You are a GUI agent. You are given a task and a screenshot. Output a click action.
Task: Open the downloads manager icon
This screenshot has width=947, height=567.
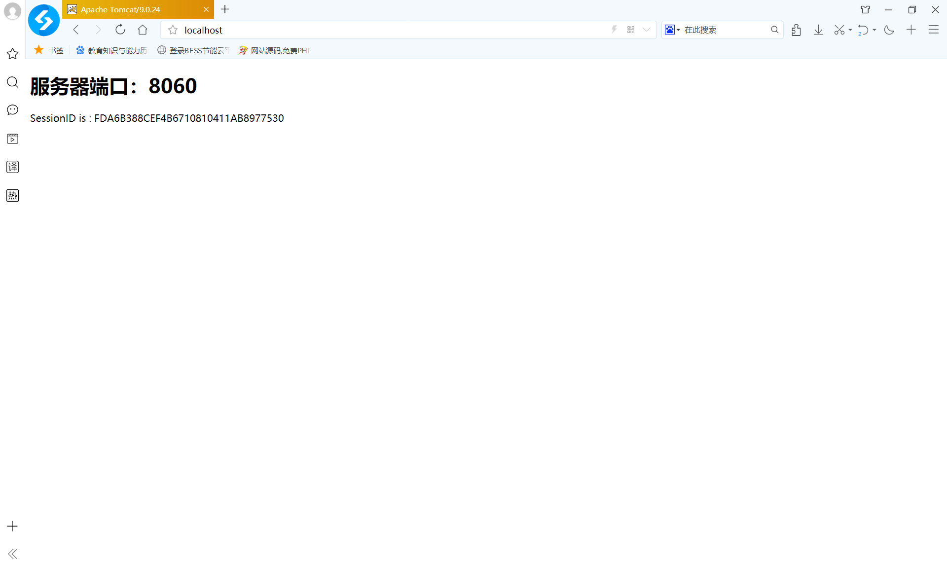click(x=818, y=30)
